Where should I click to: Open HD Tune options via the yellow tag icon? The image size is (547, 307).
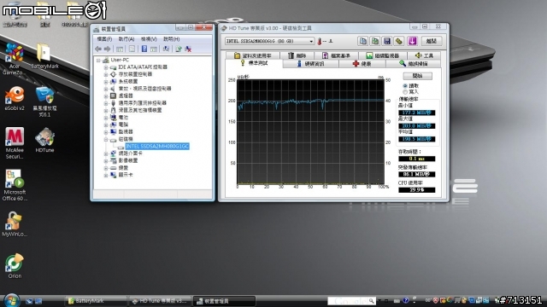click(x=399, y=41)
